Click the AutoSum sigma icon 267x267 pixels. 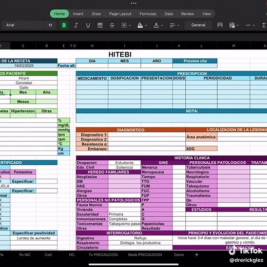264,25
